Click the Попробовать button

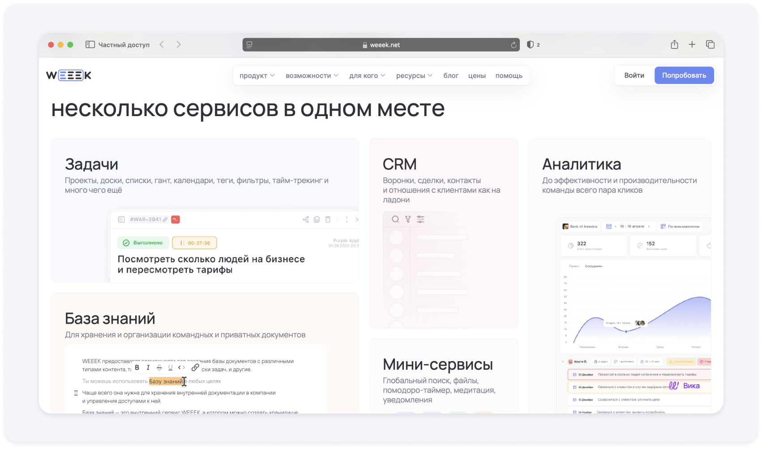[x=684, y=75]
